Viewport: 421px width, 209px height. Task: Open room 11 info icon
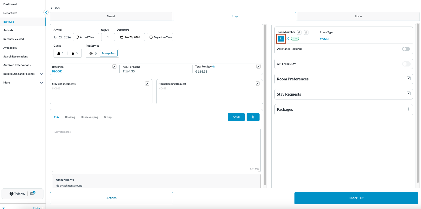click(x=287, y=39)
